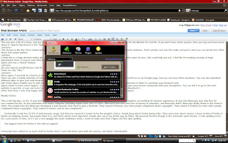Image resolution: width=228 pixels, height=143 pixels.
Task: Toggle left text alignment
Action: pyautogui.click(x=113, y=39)
